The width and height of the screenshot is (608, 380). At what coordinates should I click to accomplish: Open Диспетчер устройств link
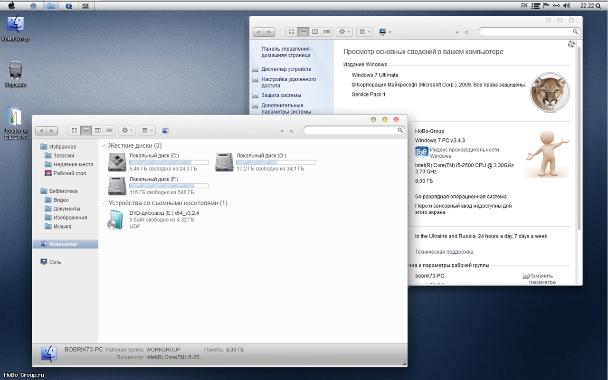[x=286, y=69]
